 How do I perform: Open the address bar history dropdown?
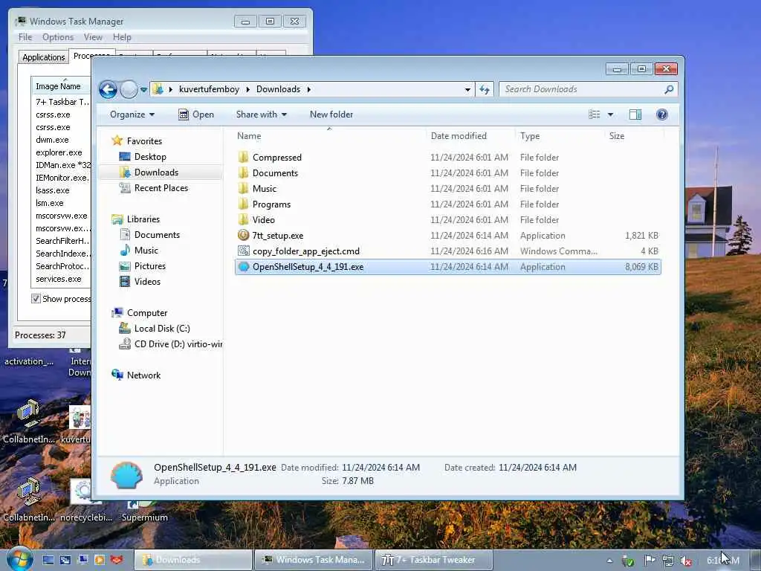pos(467,90)
